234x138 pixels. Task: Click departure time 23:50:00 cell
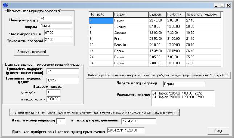click(157, 39)
